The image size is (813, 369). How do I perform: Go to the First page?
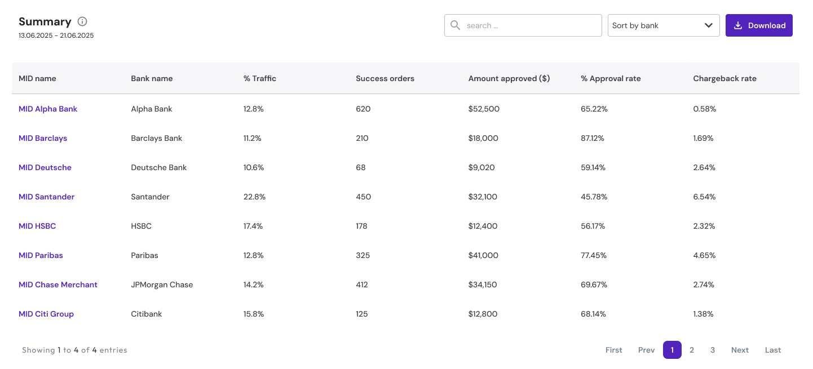pos(614,350)
